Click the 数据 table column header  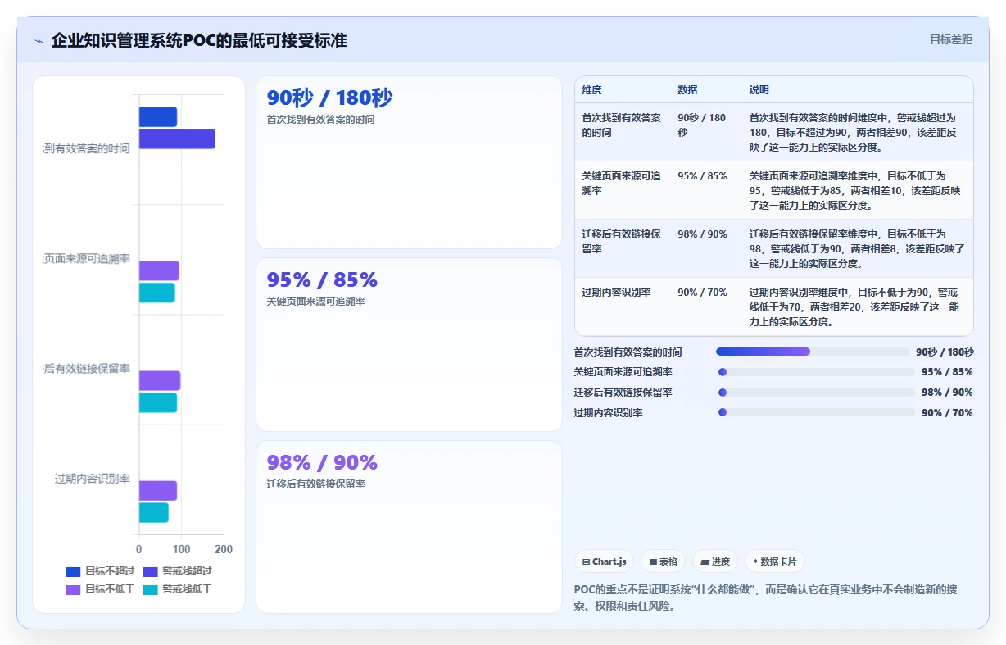click(x=687, y=90)
